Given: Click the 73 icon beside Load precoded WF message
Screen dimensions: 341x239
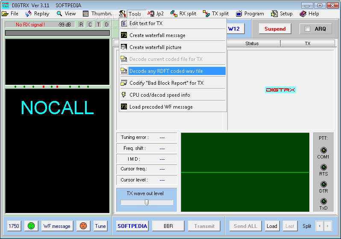Looking at the screenshot, I should click(124, 107).
